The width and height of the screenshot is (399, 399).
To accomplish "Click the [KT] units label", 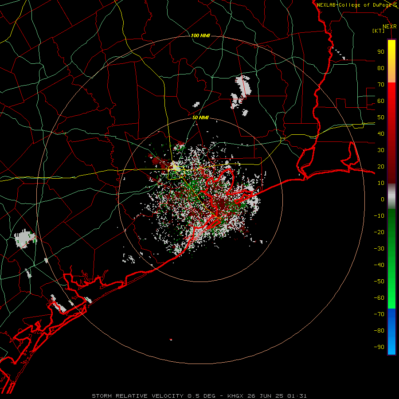I will pos(378,31).
